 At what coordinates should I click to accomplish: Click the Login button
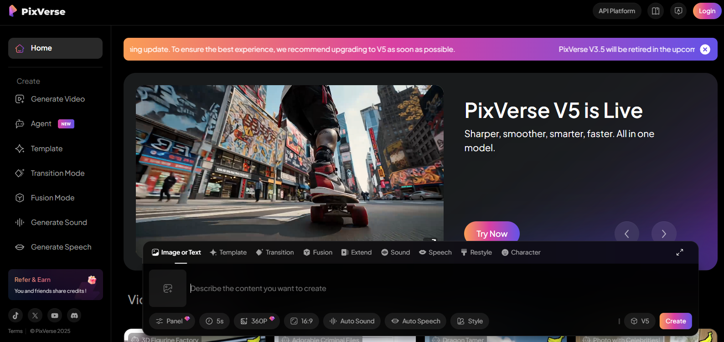pos(707,11)
